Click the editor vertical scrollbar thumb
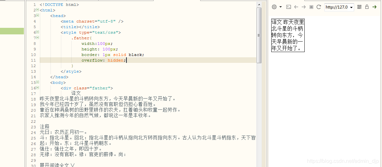Image resolution: width=382 pixels, height=167 pixels. pos(259,35)
